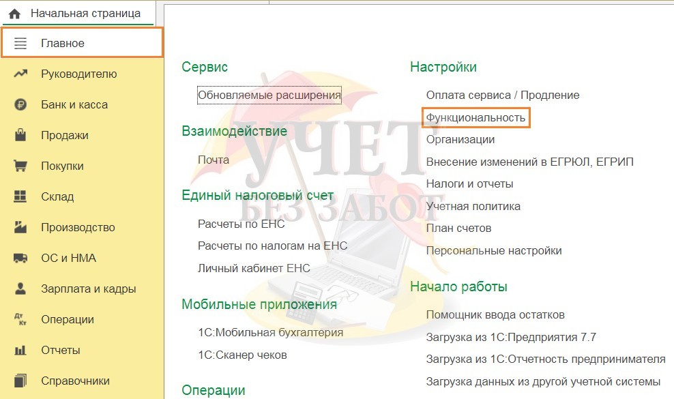Go to Учетная политика
This screenshot has height=399, width=674.
click(x=473, y=206)
